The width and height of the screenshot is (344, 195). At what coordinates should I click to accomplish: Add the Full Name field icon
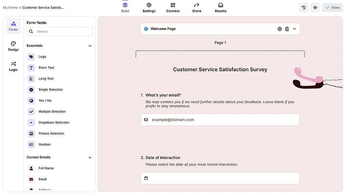[31, 168]
